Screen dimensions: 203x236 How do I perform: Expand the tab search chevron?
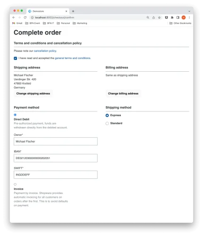click(189, 11)
